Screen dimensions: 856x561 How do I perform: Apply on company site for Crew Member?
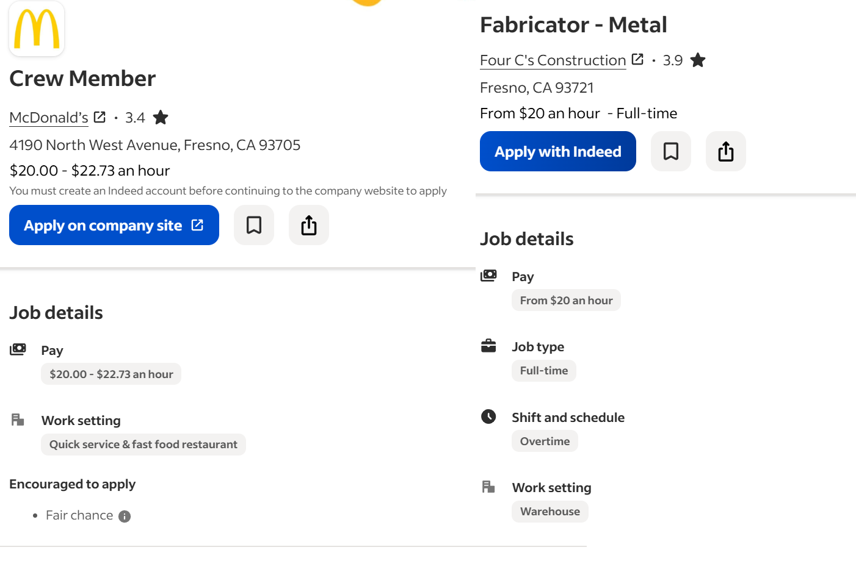point(114,225)
